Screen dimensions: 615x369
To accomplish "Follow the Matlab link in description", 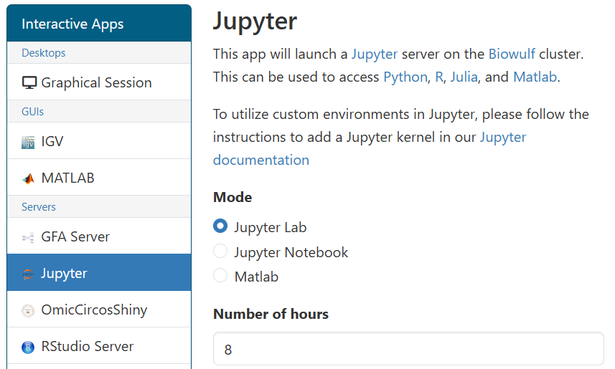I will [535, 77].
